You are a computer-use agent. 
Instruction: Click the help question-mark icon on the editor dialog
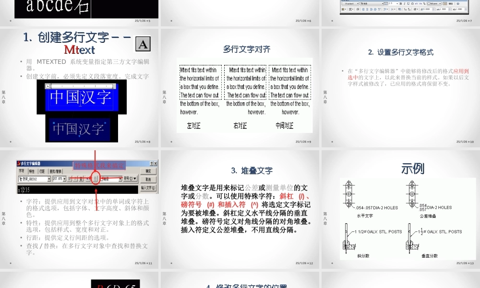tap(152, 163)
